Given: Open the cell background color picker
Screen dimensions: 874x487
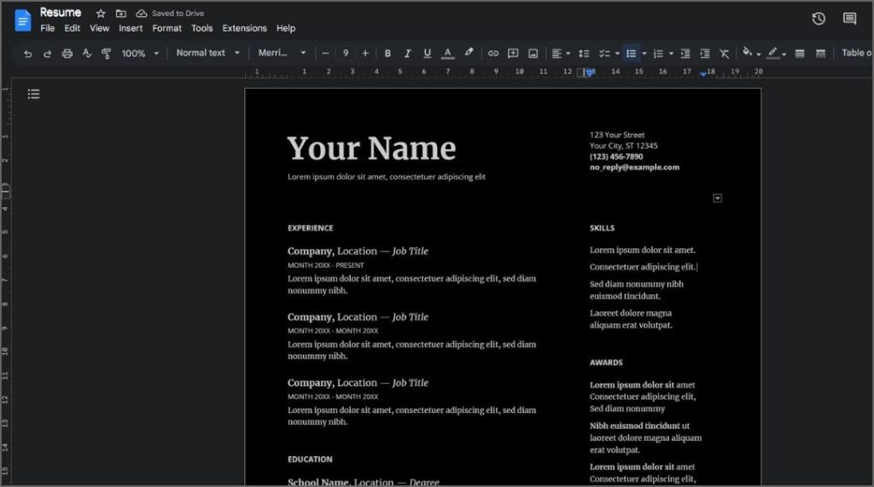Looking at the screenshot, I should pos(751,53).
